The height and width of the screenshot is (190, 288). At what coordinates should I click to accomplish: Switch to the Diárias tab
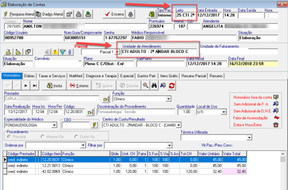point(29,76)
